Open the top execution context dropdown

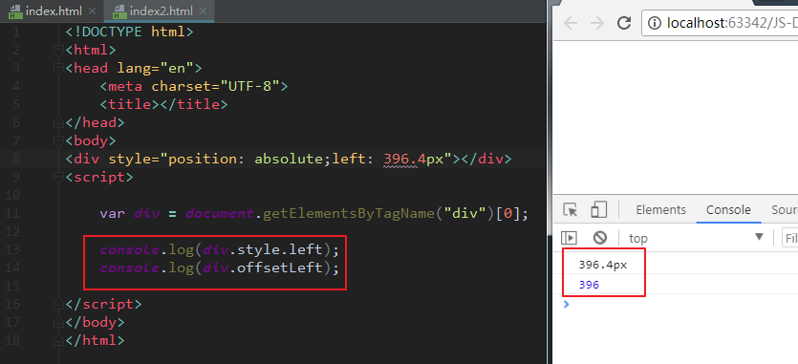696,237
